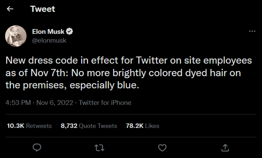Open the Twitter for iPhone source link

(105, 102)
